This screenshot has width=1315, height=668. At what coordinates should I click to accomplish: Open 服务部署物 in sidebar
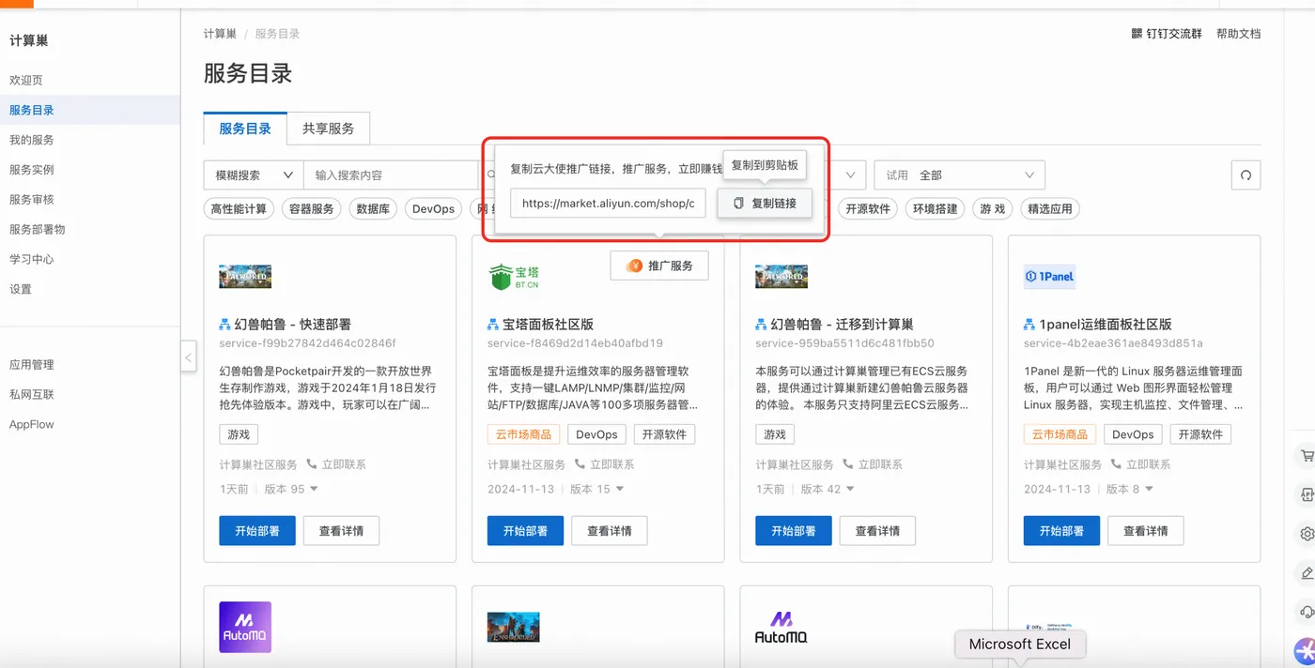[38, 230]
